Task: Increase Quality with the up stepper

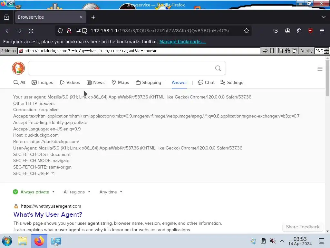Action: 326,49
